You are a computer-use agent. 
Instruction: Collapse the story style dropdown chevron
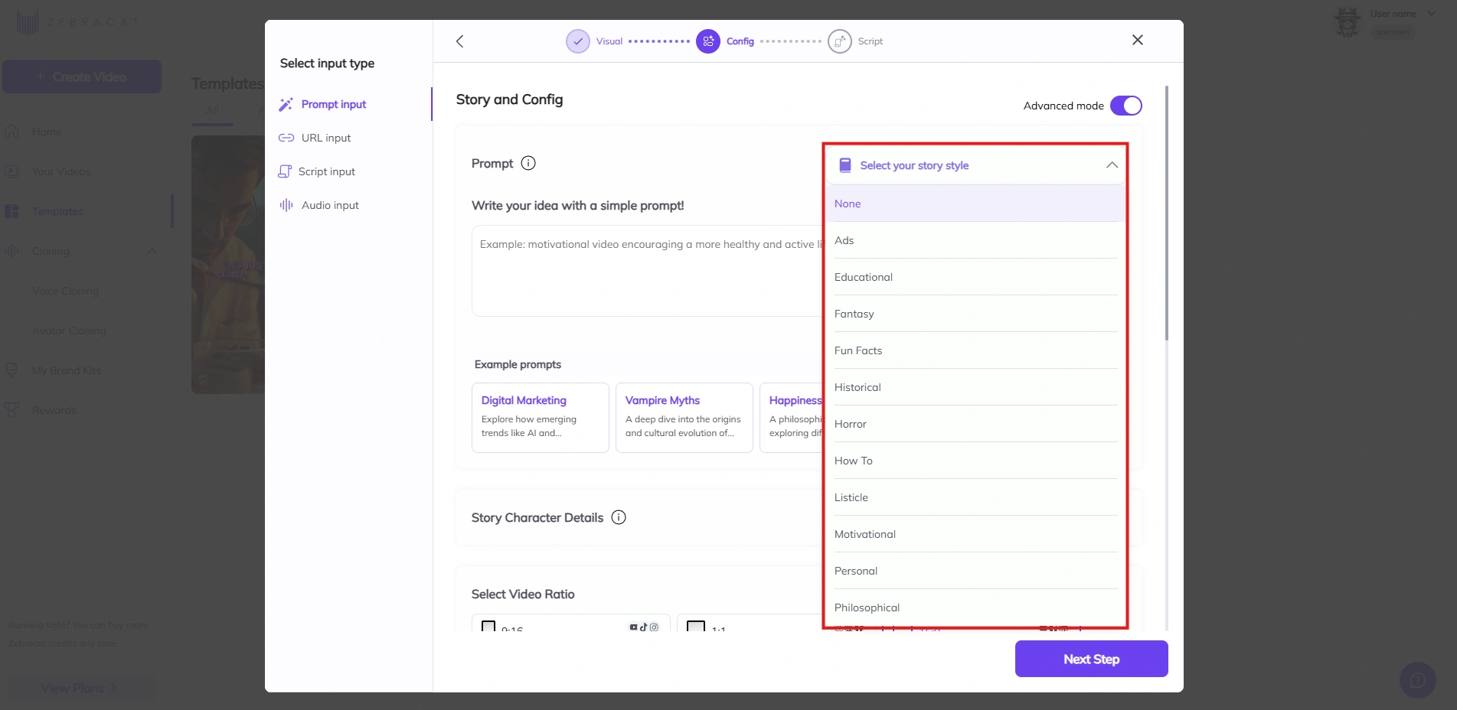click(1112, 165)
